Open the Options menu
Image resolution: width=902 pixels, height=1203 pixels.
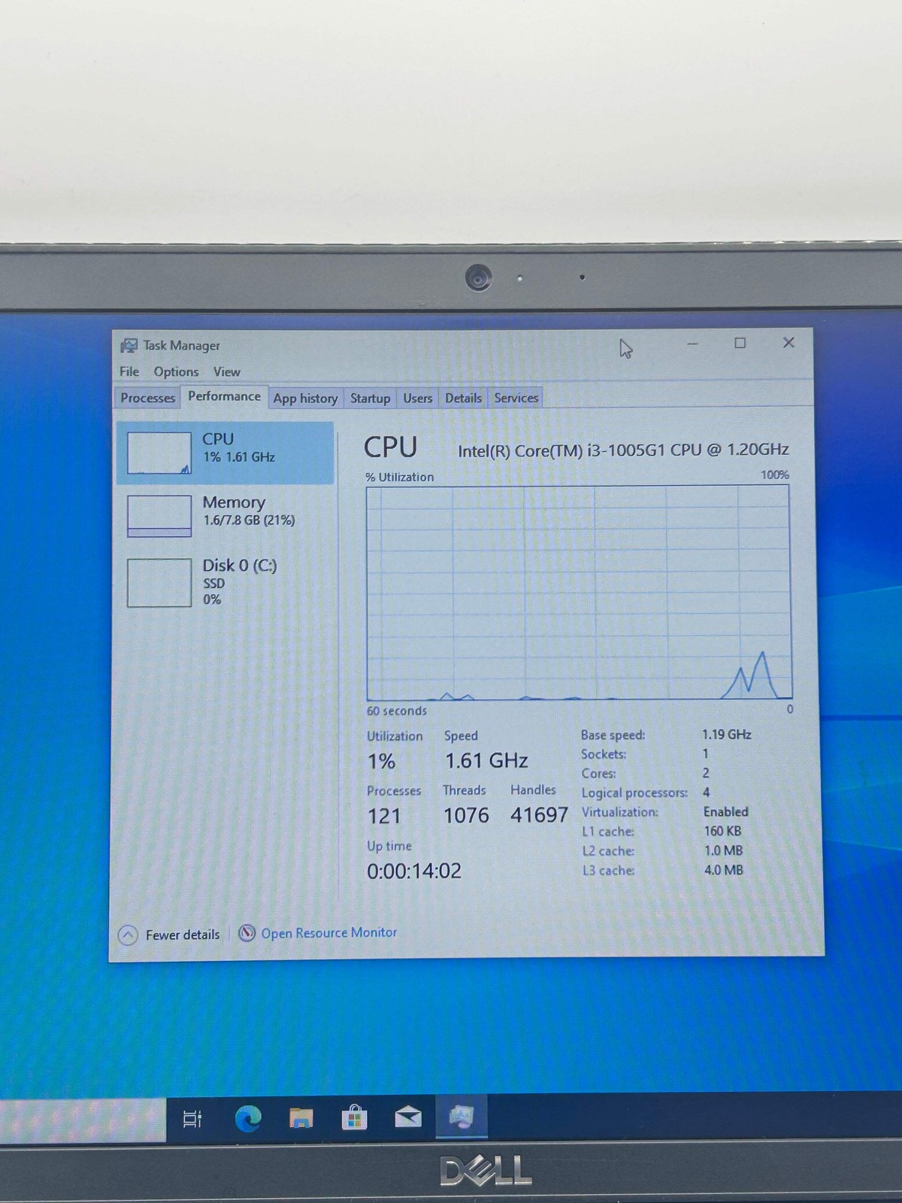(176, 371)
